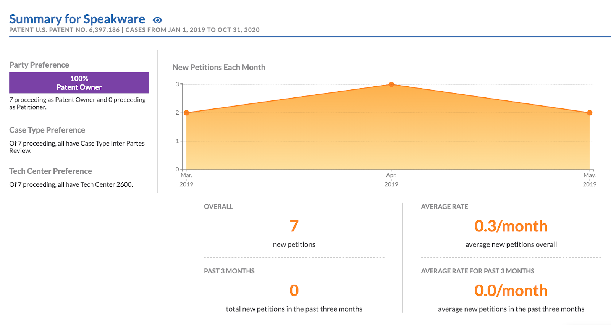
Task: Click 'average new petitions in the past three months'
Action: (511, 309)
